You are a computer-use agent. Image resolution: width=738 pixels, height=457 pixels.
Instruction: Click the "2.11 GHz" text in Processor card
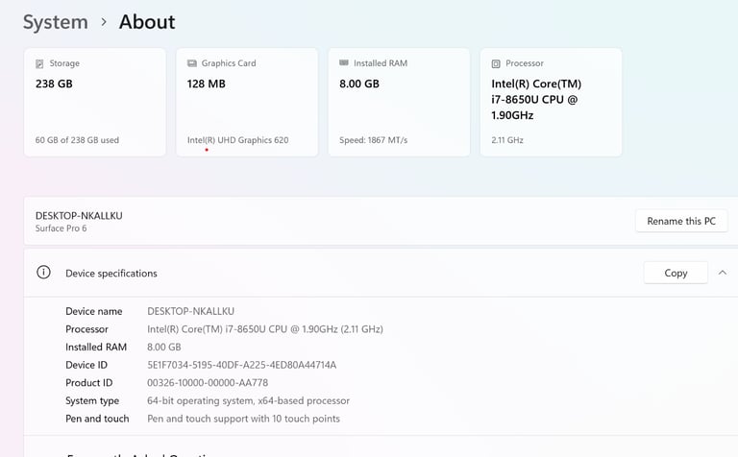coord(507,140)
